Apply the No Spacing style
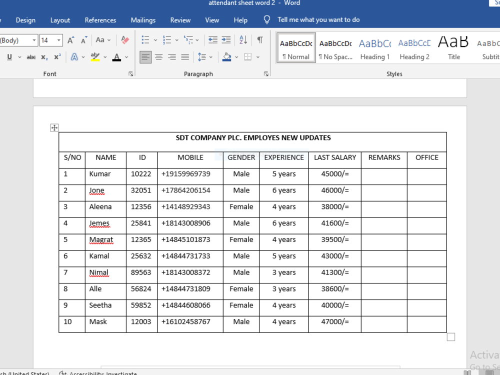The image size is (500, 375). pyautogui.click(x=335, y=48)
